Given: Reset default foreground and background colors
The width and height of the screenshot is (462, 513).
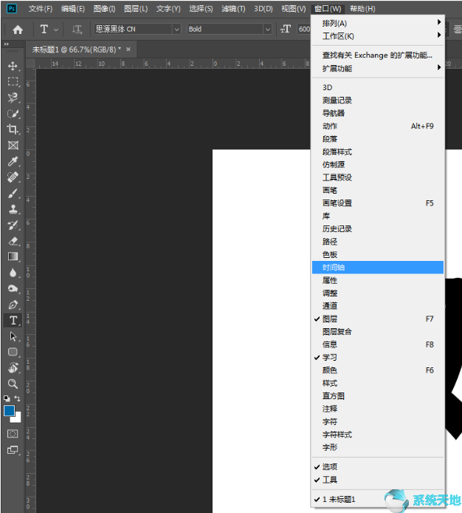Looking at the screenshot, I should [x=7, y=398].
